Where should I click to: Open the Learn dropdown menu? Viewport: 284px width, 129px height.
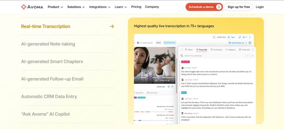point(121,7)
